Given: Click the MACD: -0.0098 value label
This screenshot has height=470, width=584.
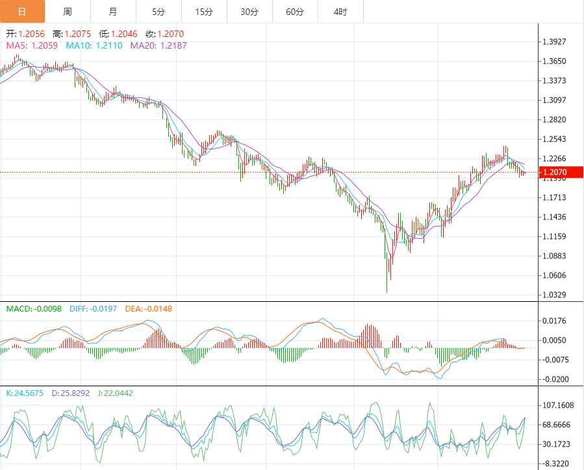Looking at the screenshot, I should 34,308.
